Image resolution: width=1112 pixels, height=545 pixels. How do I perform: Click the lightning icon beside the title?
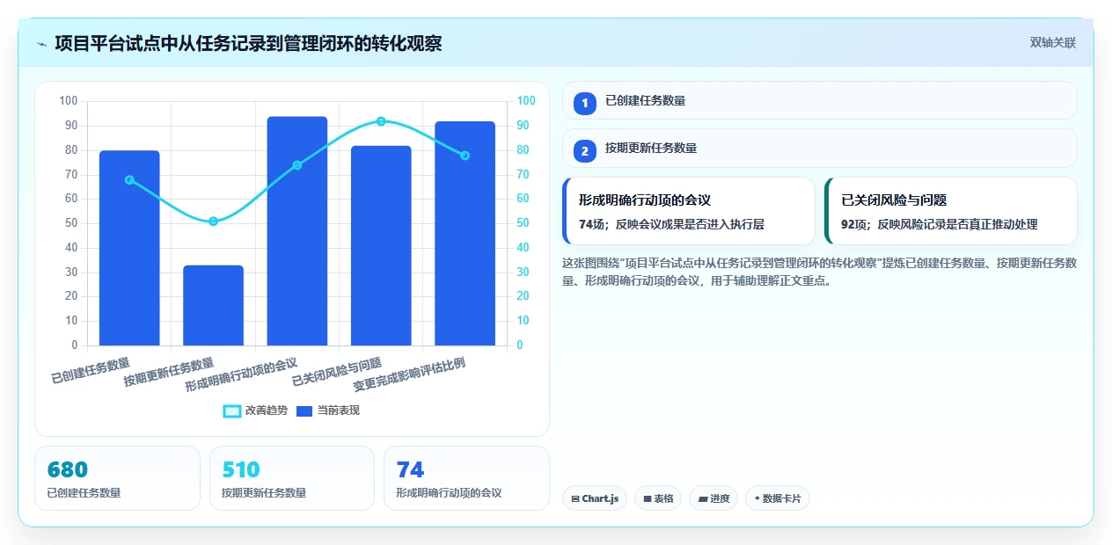(x=41, y=44)
